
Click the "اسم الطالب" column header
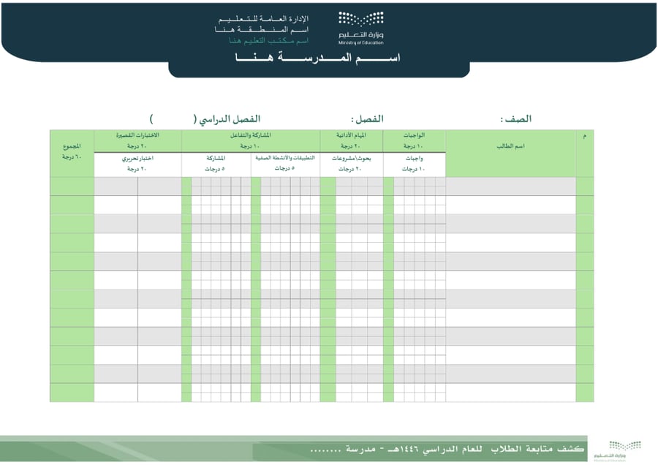coord(511,154)
